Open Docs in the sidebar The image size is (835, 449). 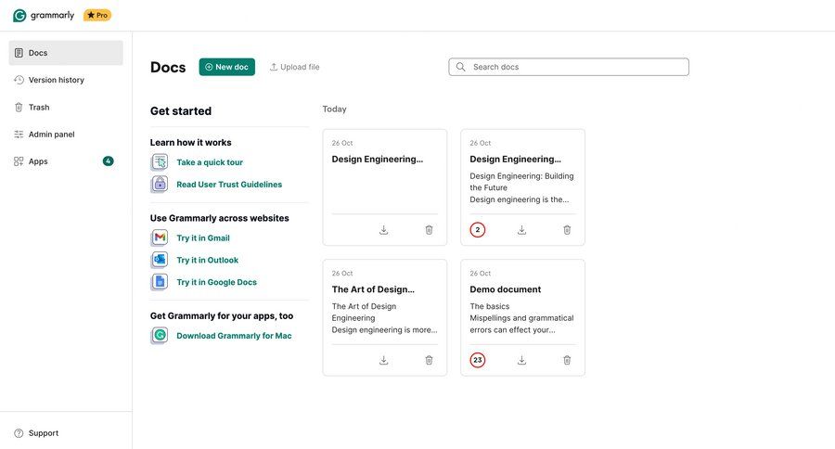point(66,53)
